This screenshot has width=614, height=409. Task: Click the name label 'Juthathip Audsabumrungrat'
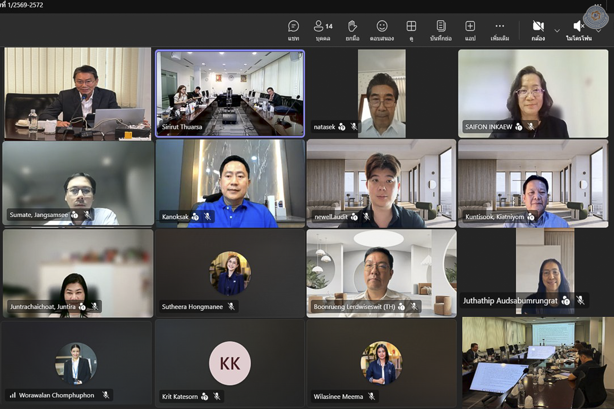(x=510, y=300)
